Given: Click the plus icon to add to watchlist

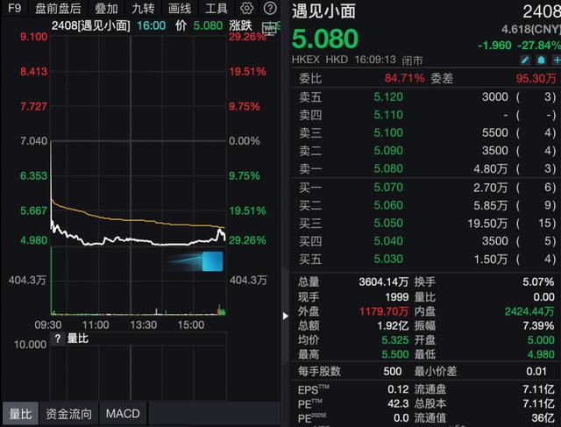Looking at the screenshot, I should [x=556, y=60].
